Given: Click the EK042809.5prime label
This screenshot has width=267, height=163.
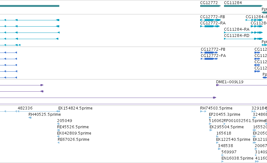Looking at the screenshot, I should coord(74,133).
